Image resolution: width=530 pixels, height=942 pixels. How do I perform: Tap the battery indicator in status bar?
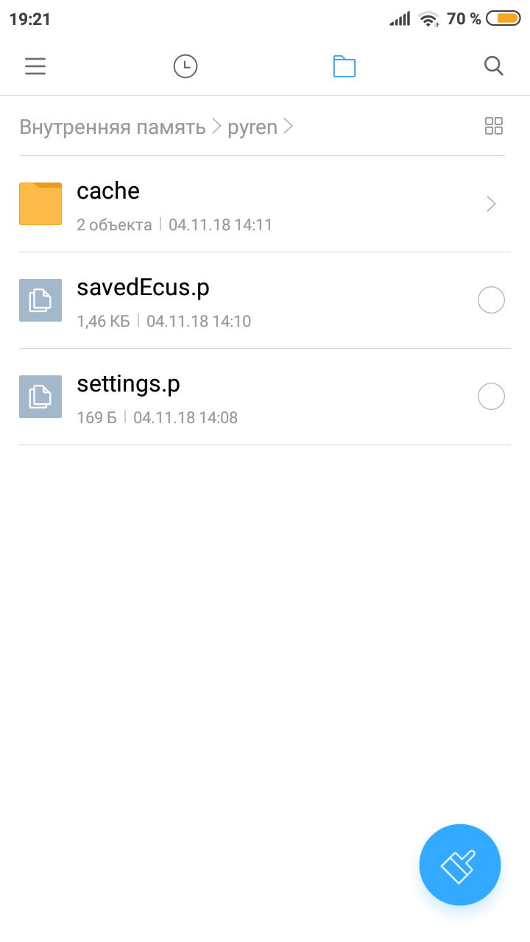click(x=504, y=18)
